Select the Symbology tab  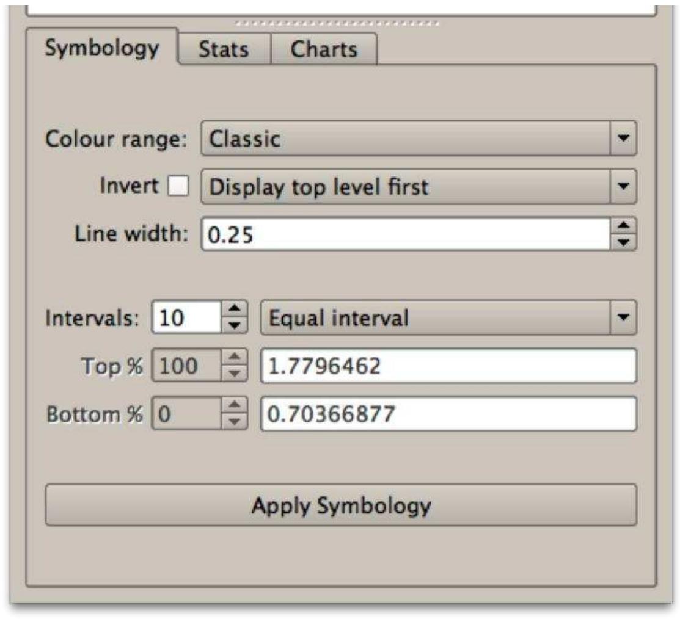click(102, 47)
